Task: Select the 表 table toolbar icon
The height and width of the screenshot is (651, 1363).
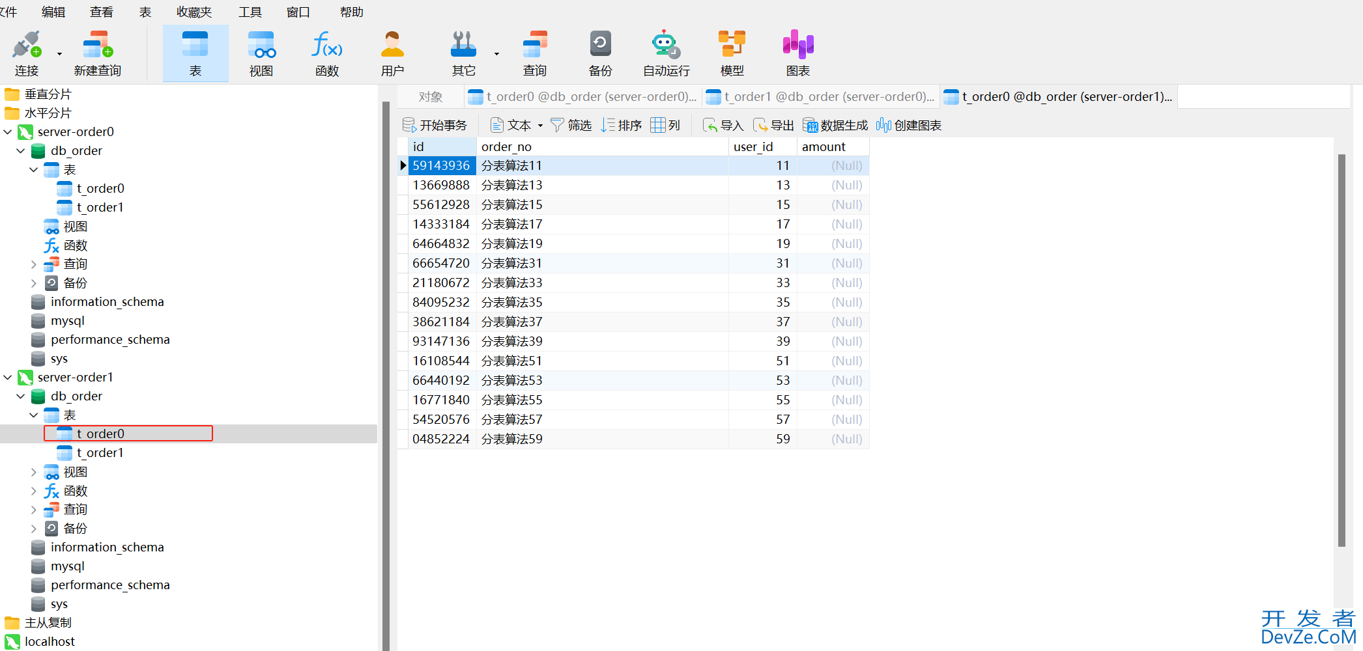Action: [195, 53]
